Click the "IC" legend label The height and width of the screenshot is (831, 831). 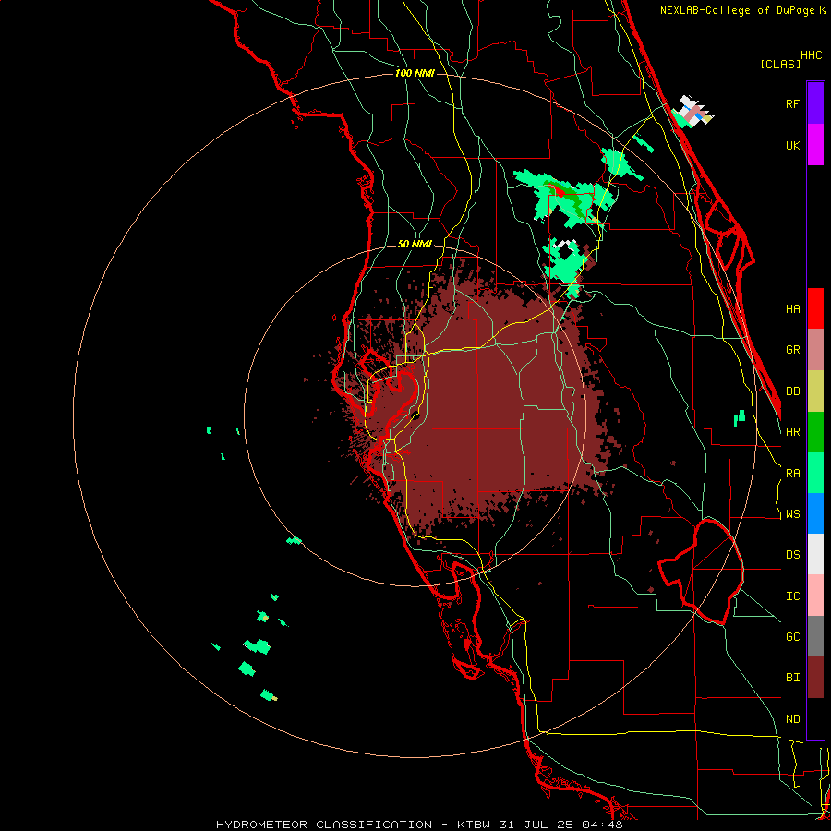pos(792,596)
